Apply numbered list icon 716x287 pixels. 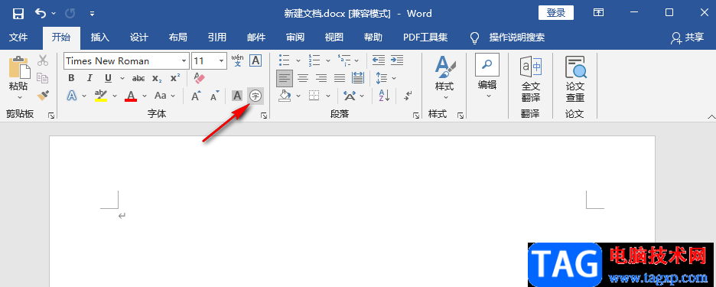pos(314,60)
